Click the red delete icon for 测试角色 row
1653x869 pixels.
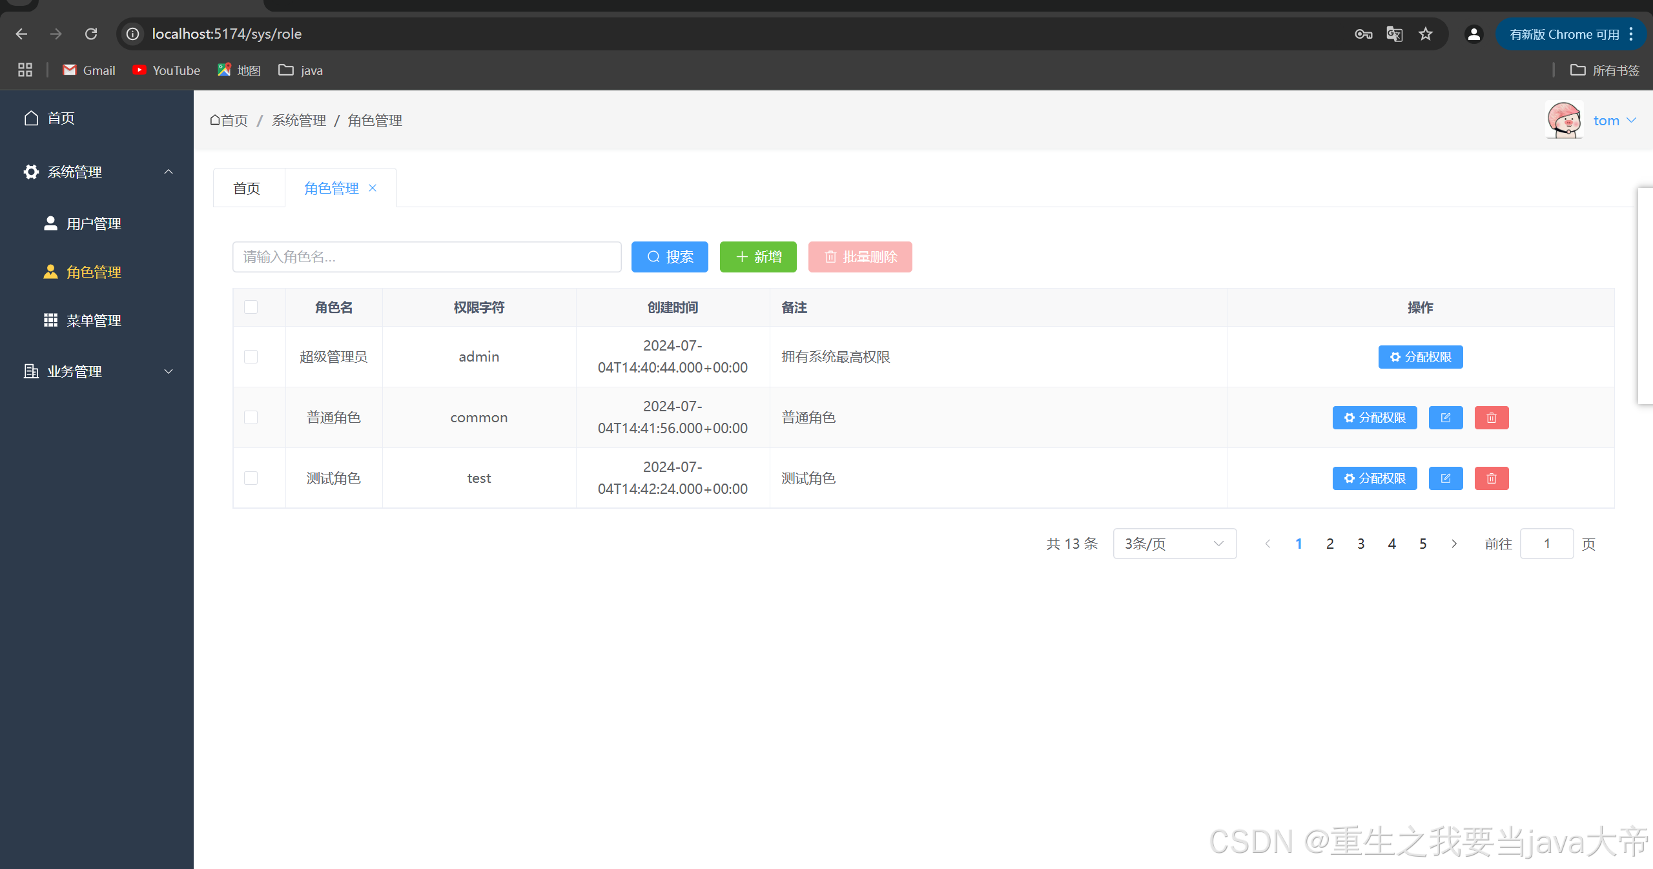[1491, 478]
